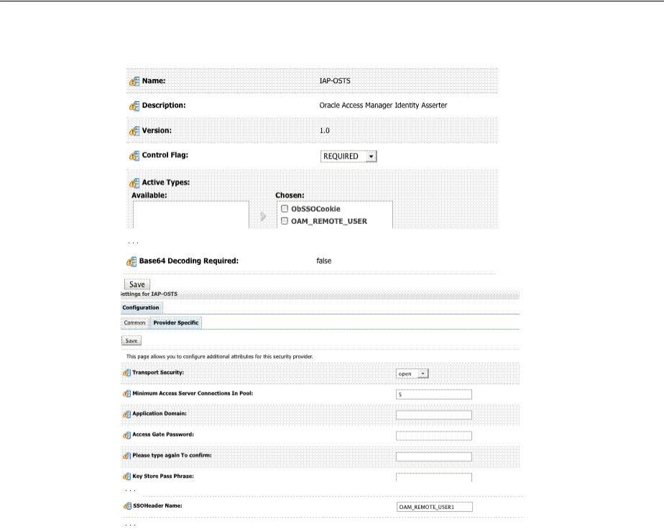This screenshot has width=664, height=532.
Task: Click the SSOHeader Name attribute icon
Action: pyautogui.click(x=126, y=506)
